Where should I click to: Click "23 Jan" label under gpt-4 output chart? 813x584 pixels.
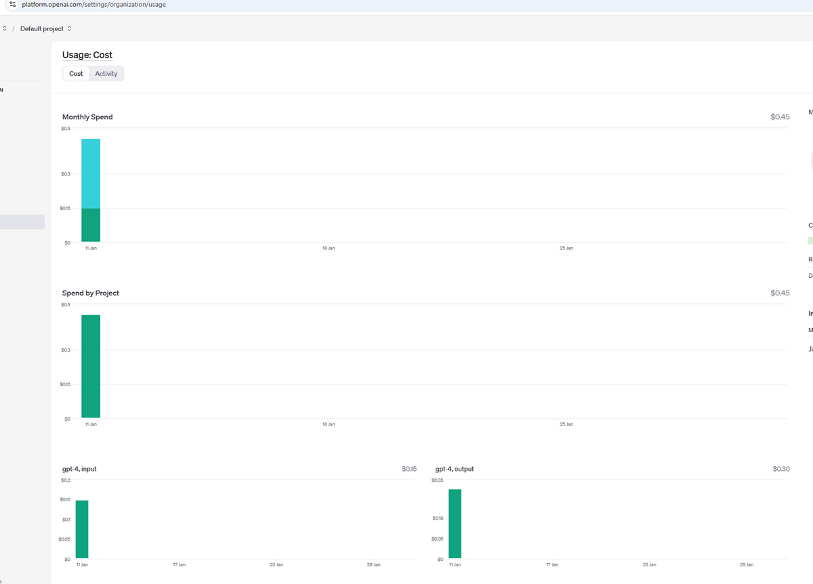649,565
